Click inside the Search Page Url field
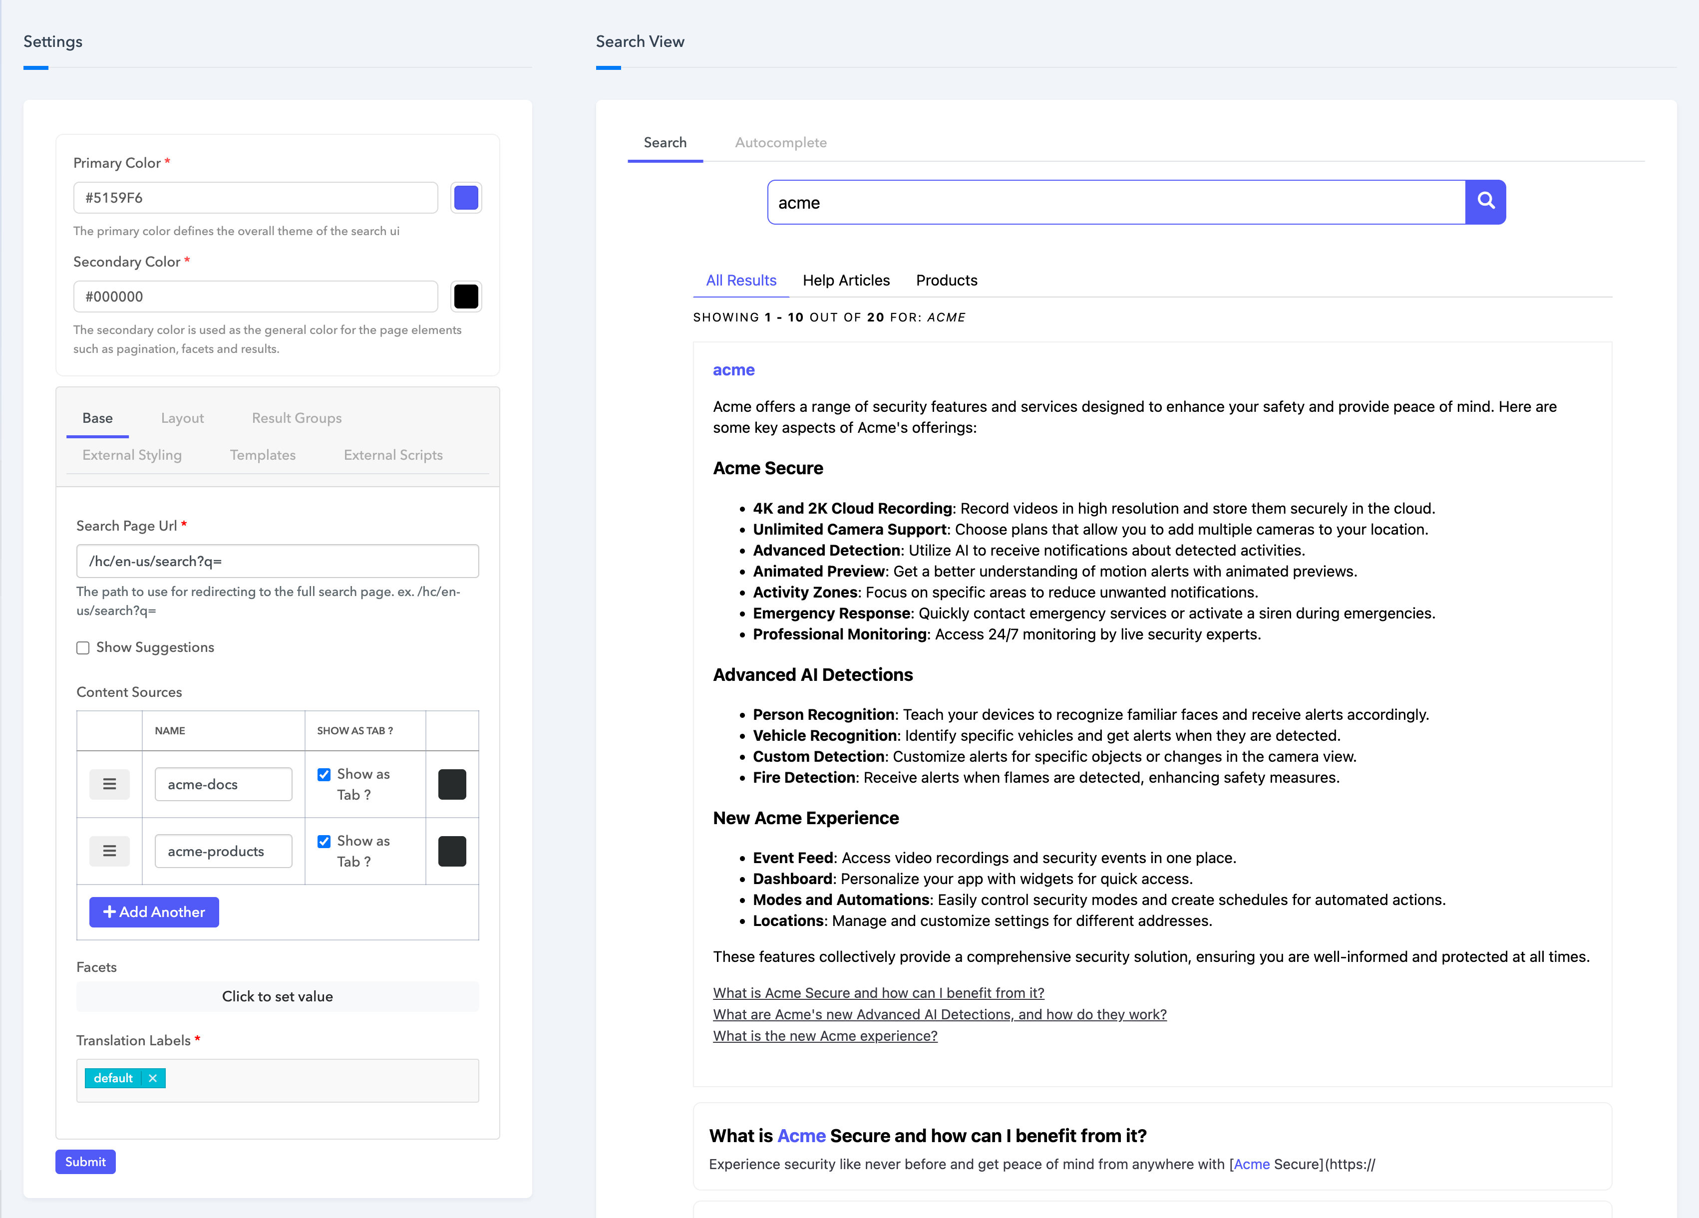 pos(277,561)
